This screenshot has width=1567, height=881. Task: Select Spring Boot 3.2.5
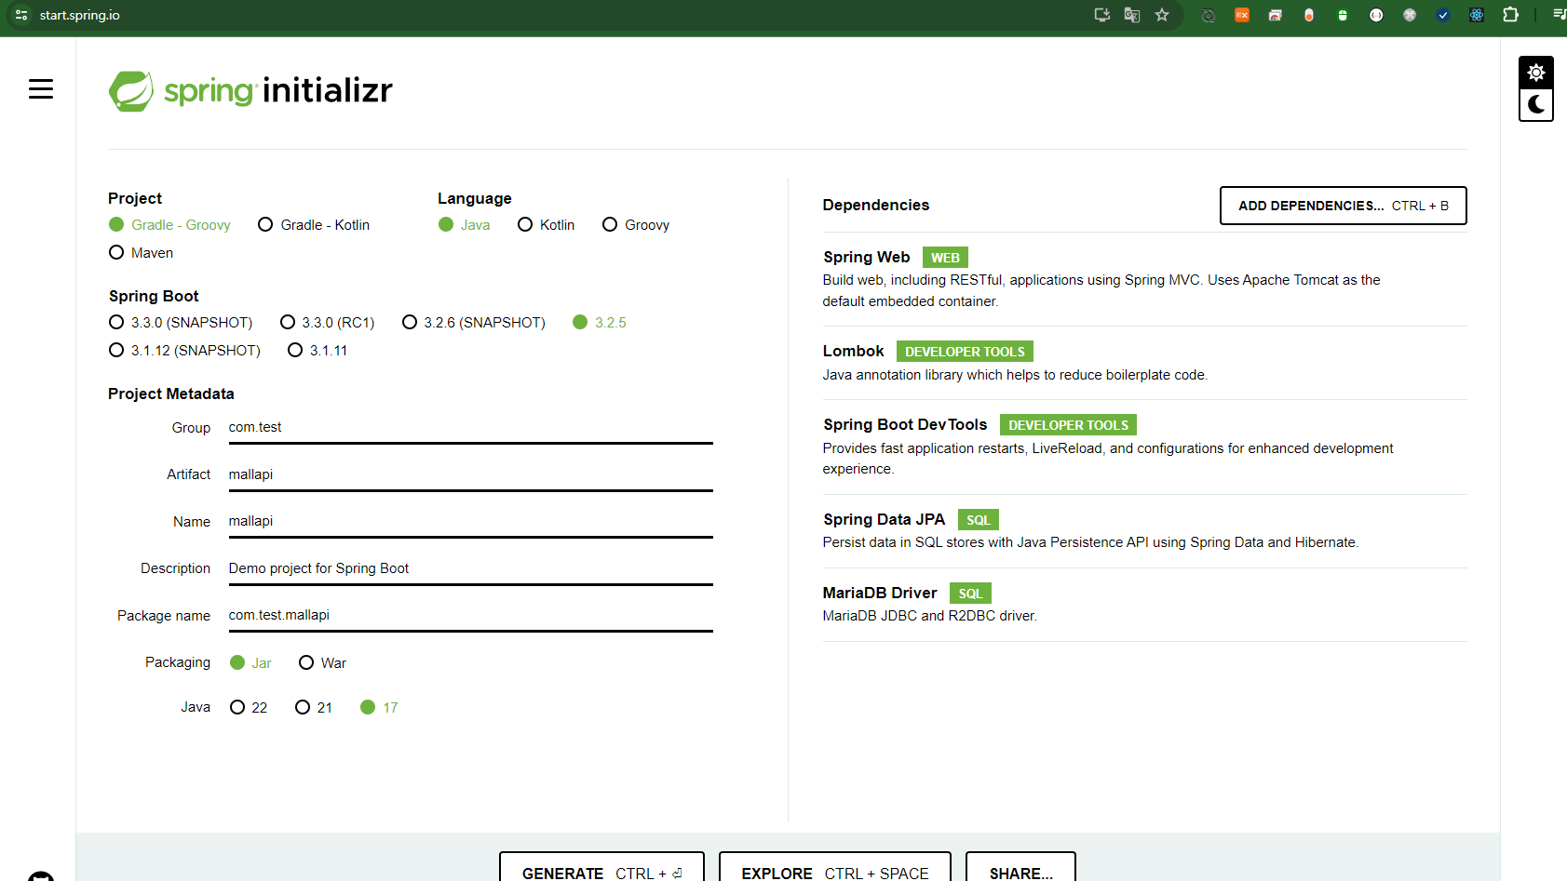(600, 323)
